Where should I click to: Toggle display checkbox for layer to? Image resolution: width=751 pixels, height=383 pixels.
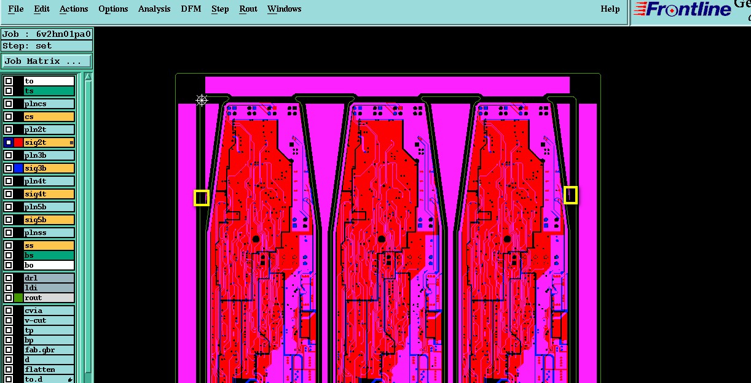[9, 81]
